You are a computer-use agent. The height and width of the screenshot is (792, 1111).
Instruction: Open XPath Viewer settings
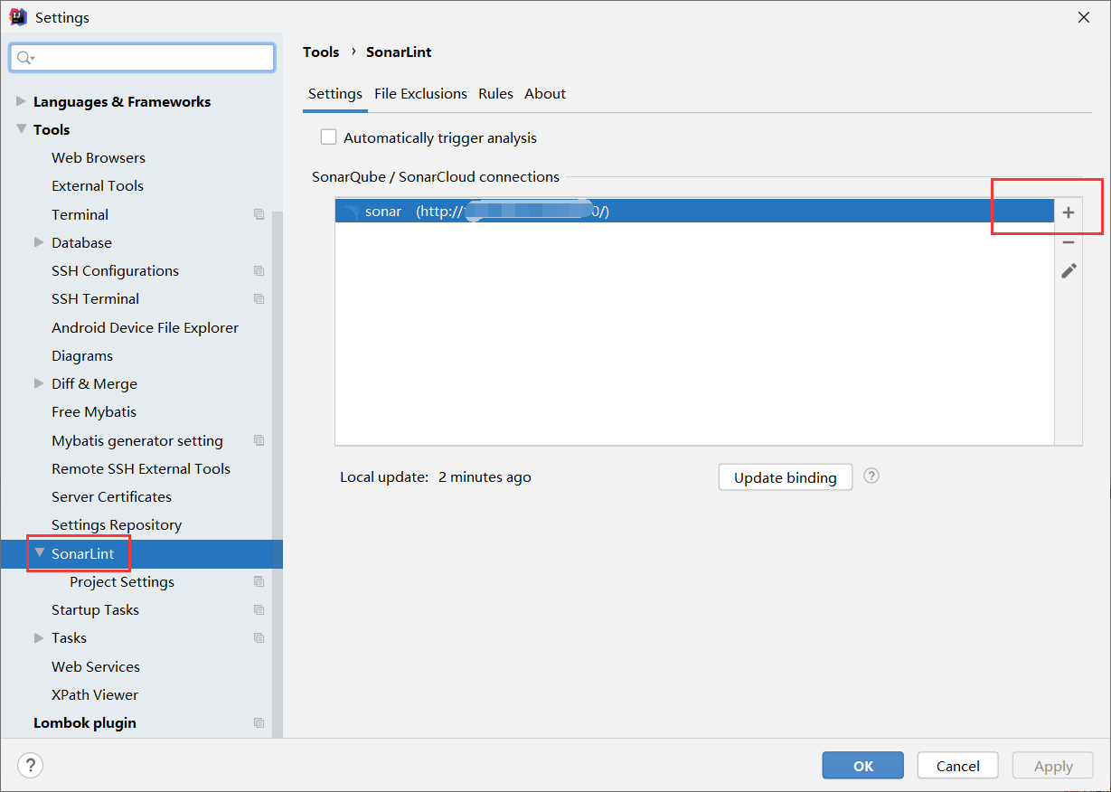[x=95, y=694]
